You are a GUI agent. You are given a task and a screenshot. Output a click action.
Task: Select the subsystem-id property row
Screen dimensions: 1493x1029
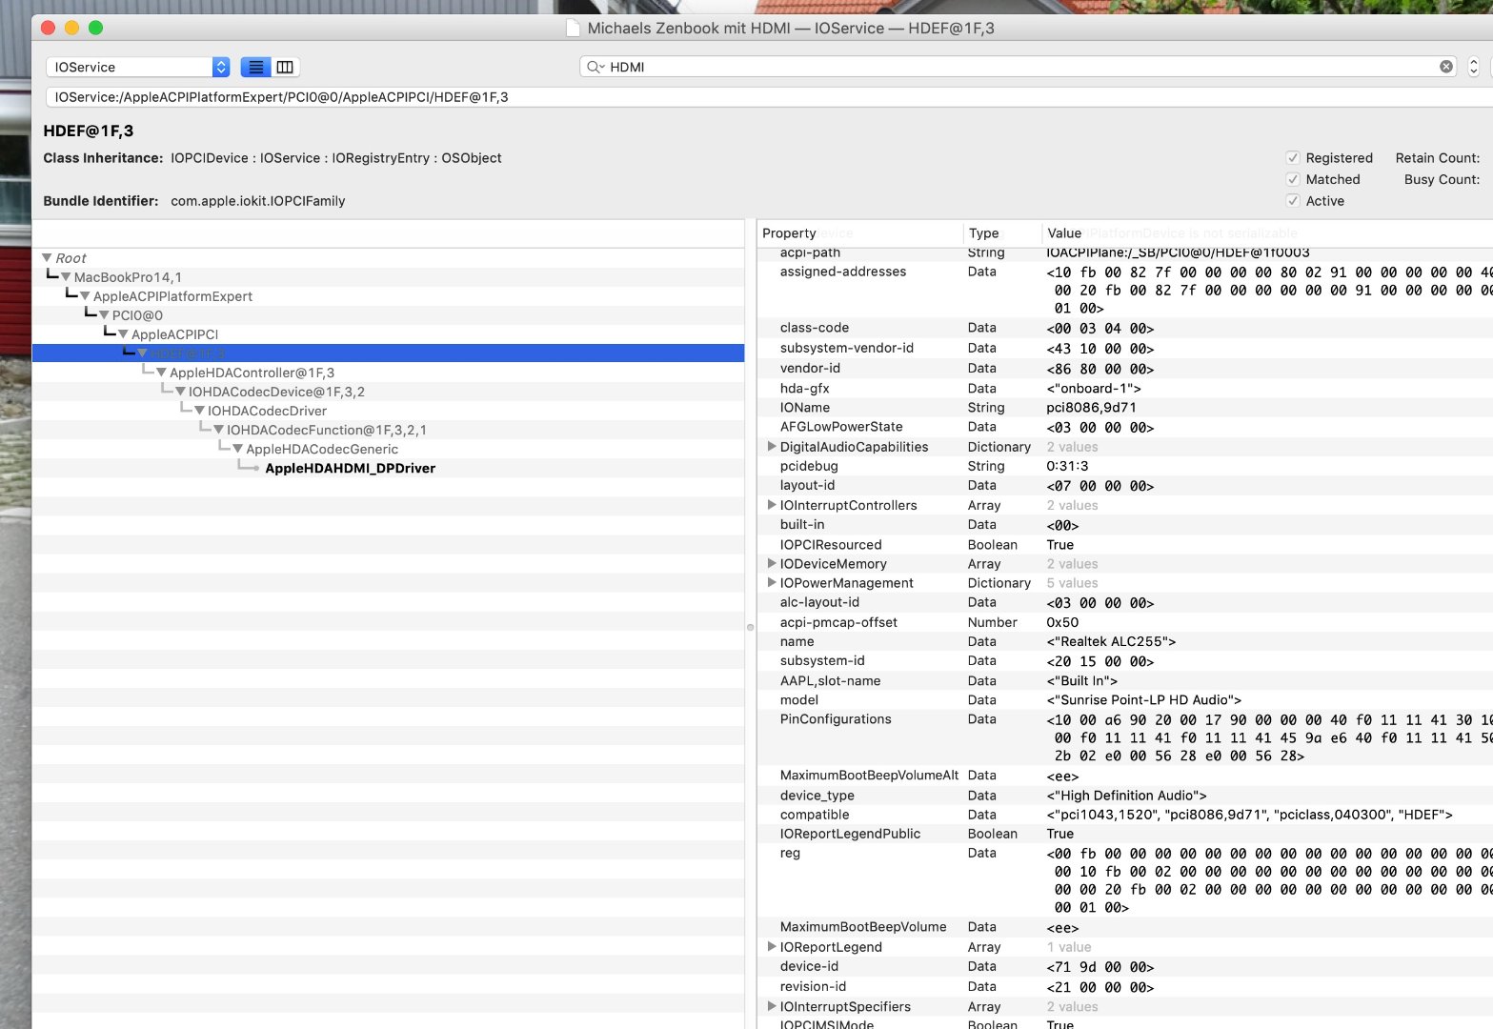1125,660
